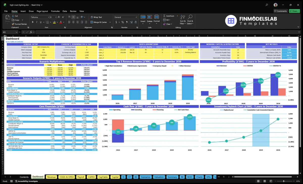Toggle Wrap Text

click(96, 17)
